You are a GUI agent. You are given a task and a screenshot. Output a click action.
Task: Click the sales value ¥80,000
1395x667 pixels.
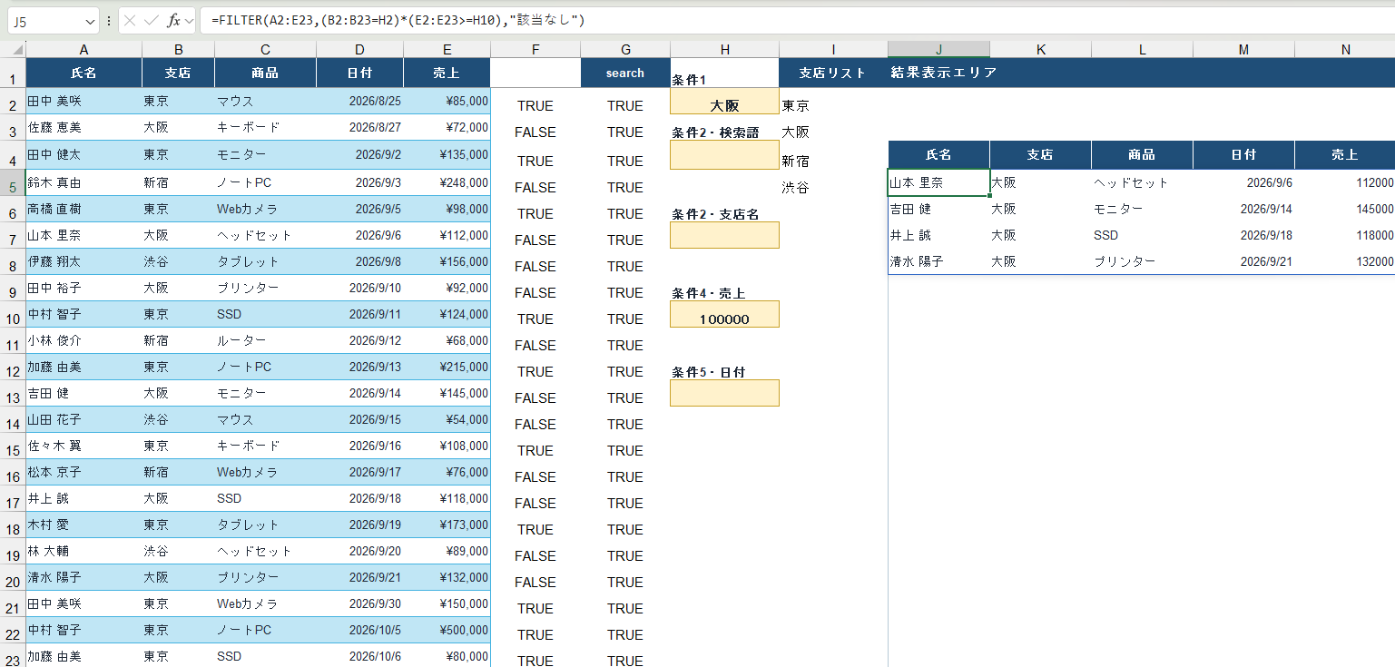pos(447,656)
